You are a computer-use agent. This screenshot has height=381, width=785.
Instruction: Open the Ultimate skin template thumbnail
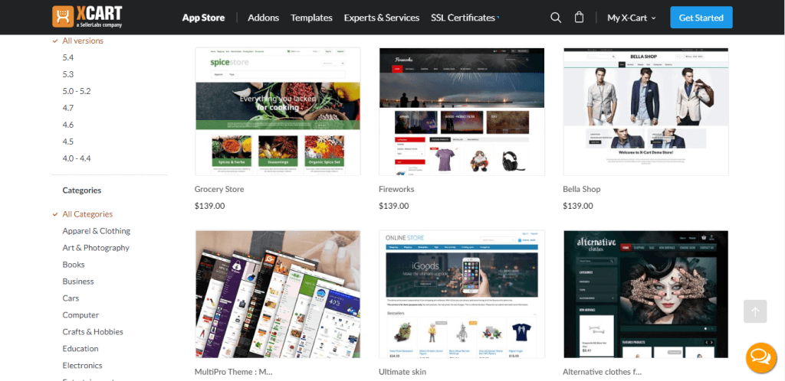click(461, 294)
